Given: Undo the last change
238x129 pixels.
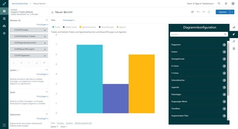Looking at the screenshot, I should (x=198, y=12).
